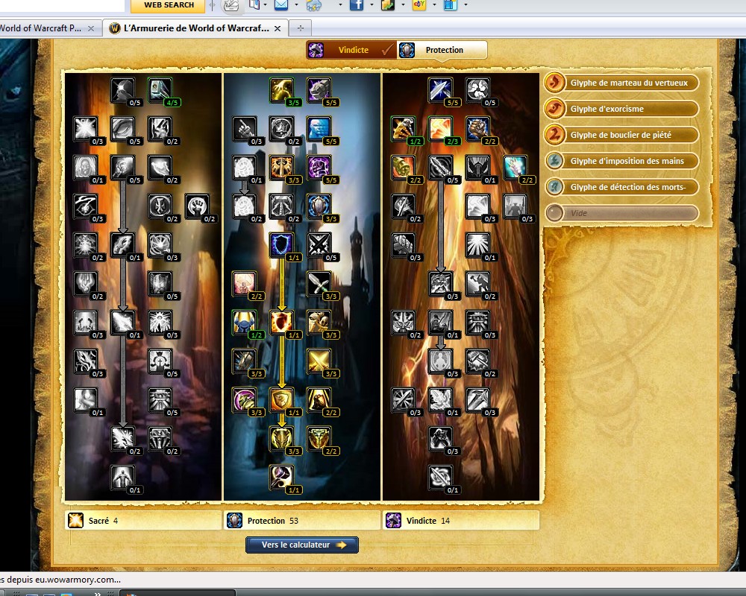The image size is (746, 596).
Task: Open the dropdown arrow after the weather icon
Action: 340,5
